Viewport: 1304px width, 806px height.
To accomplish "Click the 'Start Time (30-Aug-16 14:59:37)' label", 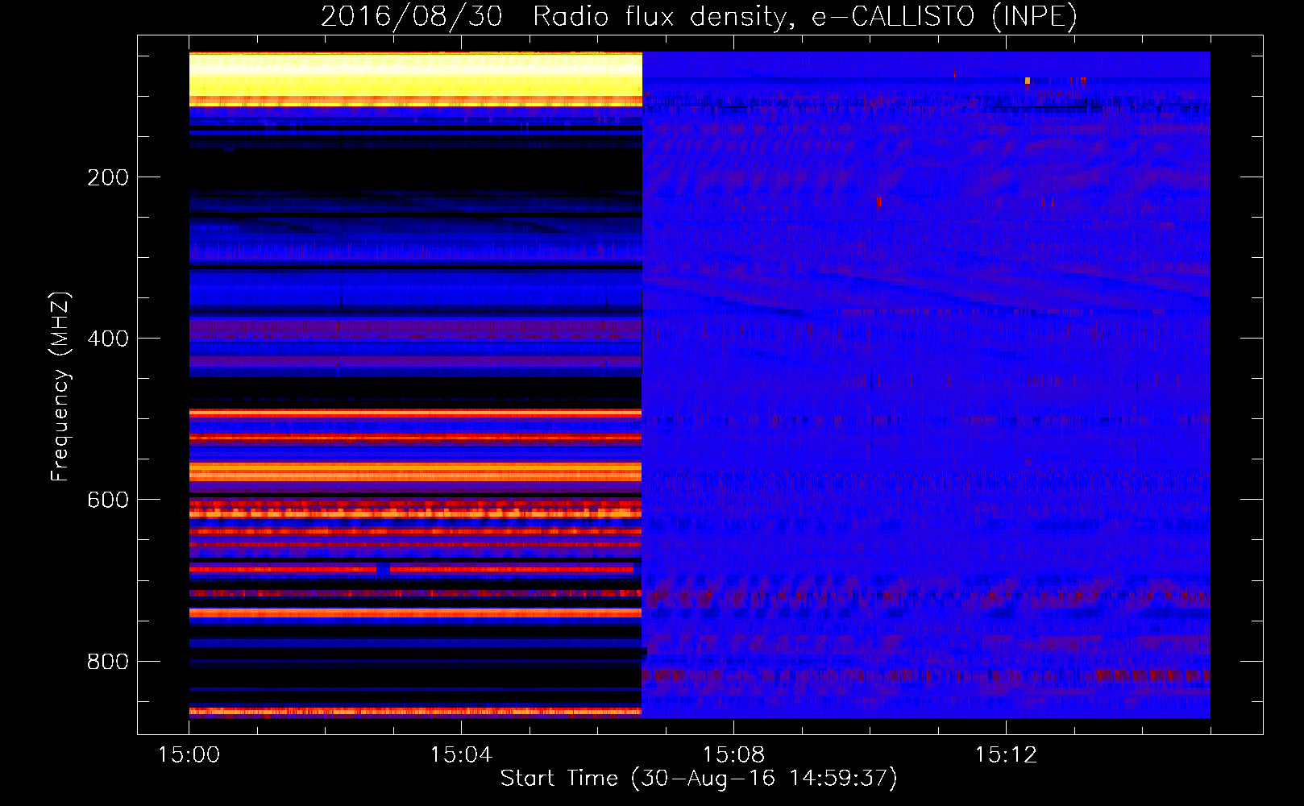I will [x=699, y=779].
